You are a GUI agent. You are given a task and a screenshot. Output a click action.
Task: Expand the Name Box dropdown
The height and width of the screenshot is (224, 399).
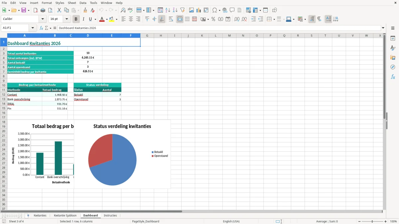point(33,28)
